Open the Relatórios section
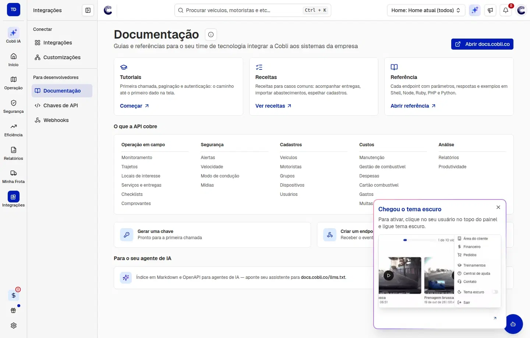Image resolution: width=530 pixels, height=338 pixels. click(x=13, y=153)
